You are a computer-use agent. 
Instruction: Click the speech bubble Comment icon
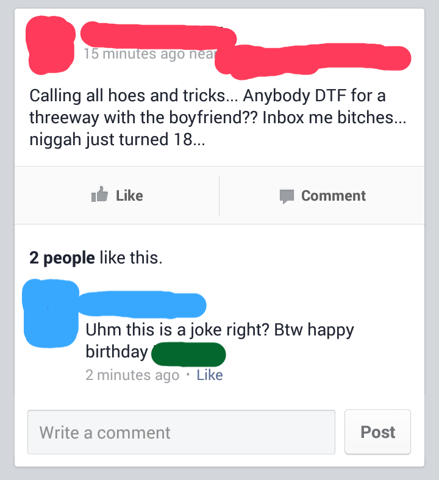(x=287, y=196)
